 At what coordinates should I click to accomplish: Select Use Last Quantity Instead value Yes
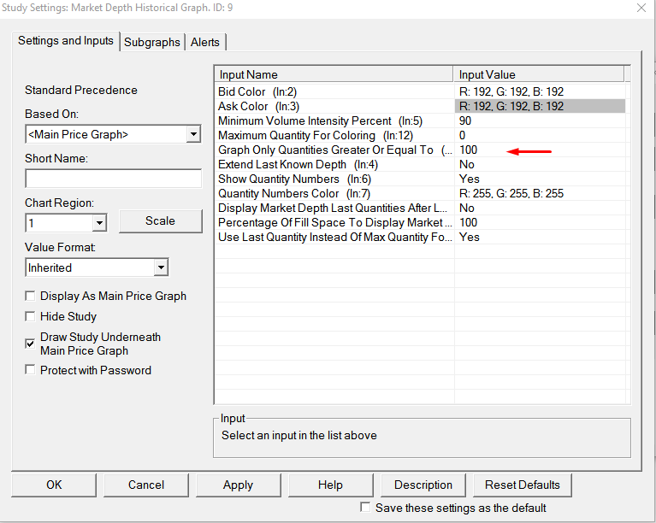coord(540,237)
